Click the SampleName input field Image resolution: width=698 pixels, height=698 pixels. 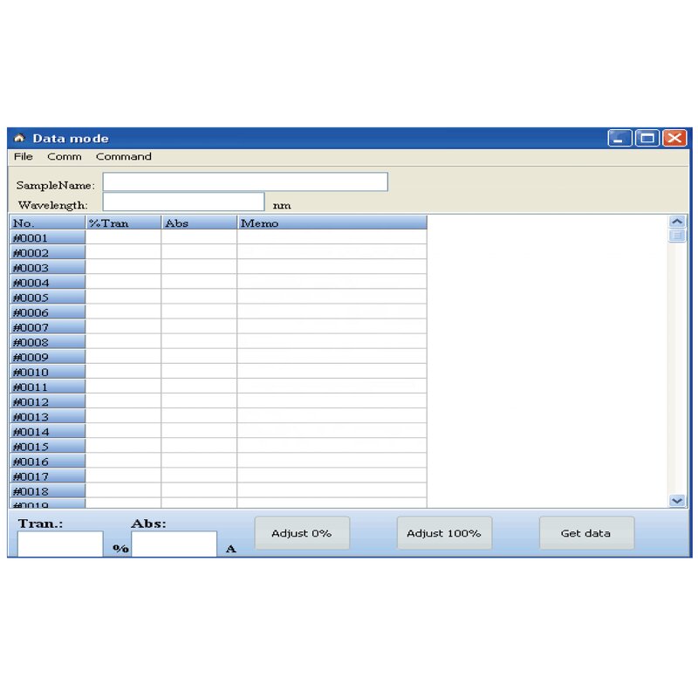tap(245, 181)
